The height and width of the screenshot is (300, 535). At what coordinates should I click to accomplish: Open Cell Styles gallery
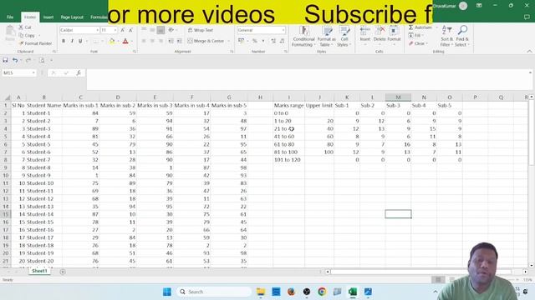pyautogui.click(x=344, y=36)
